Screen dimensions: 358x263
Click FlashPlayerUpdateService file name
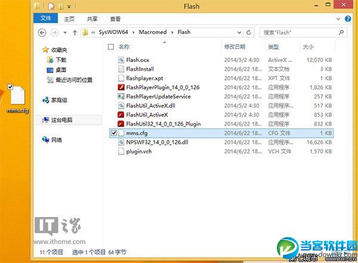pos(159,97)
